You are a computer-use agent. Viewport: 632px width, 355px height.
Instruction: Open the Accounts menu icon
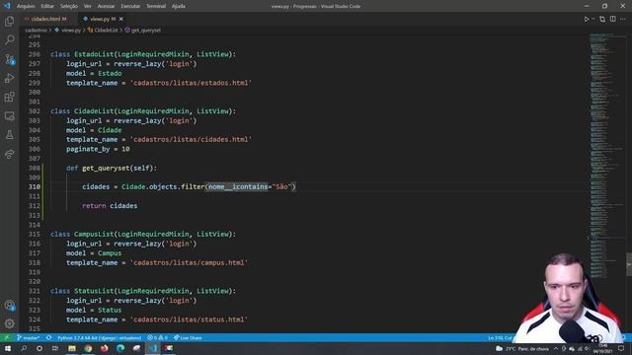(9, 305)
